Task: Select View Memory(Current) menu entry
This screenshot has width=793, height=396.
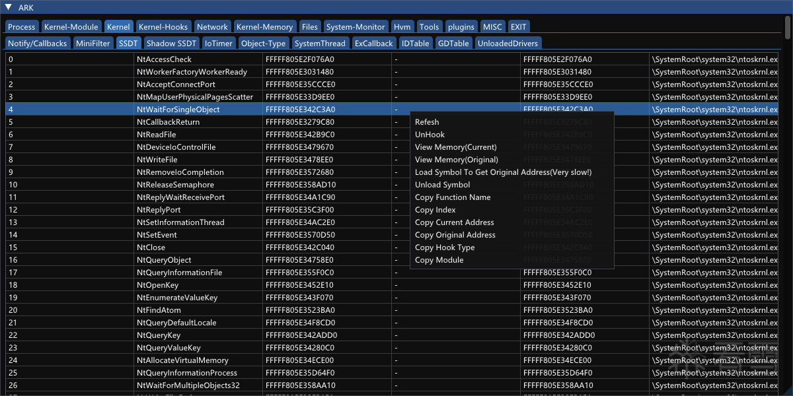Action: (512, 147)
